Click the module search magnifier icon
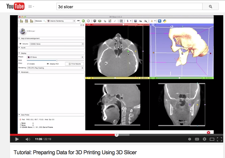Screen dimensions: 225x158 (44, 21)
